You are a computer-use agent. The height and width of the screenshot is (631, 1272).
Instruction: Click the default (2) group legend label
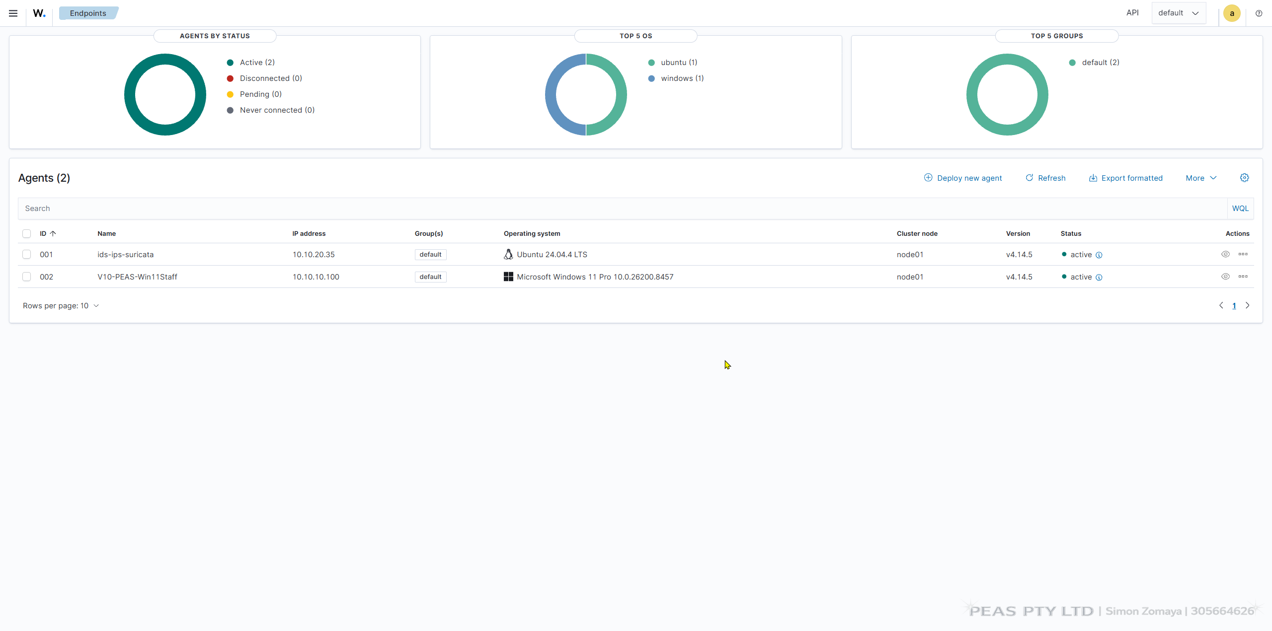pos(1101,63)
